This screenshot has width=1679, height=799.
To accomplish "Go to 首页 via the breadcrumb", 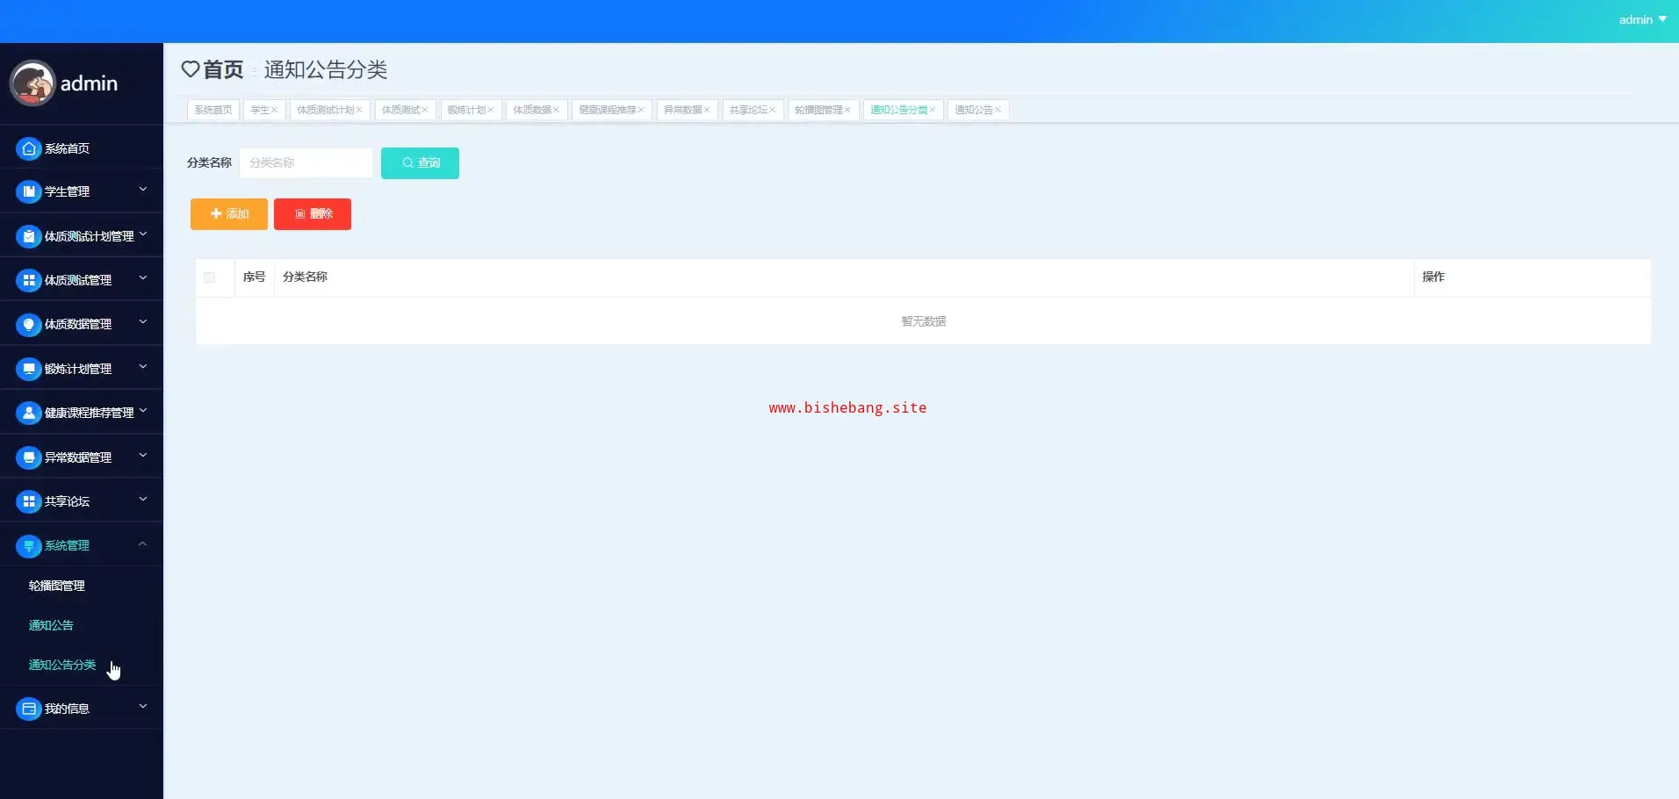I will point(223,69).
